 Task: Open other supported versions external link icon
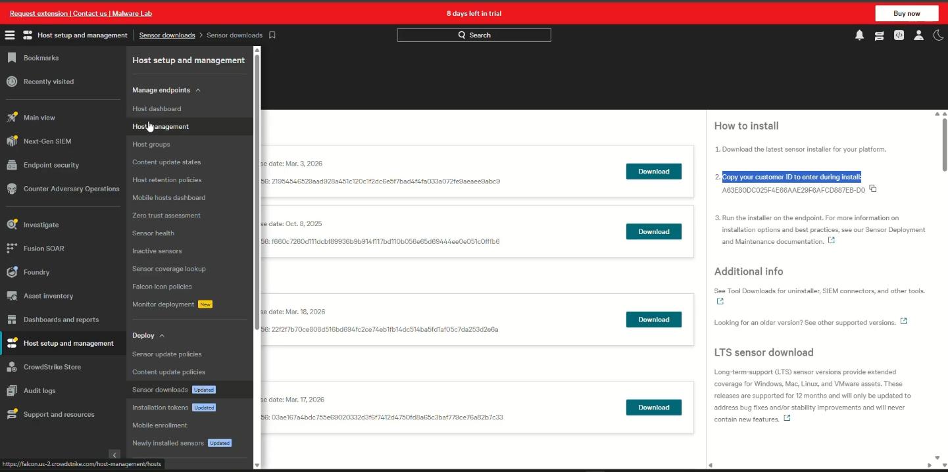[x=903, y=321]
